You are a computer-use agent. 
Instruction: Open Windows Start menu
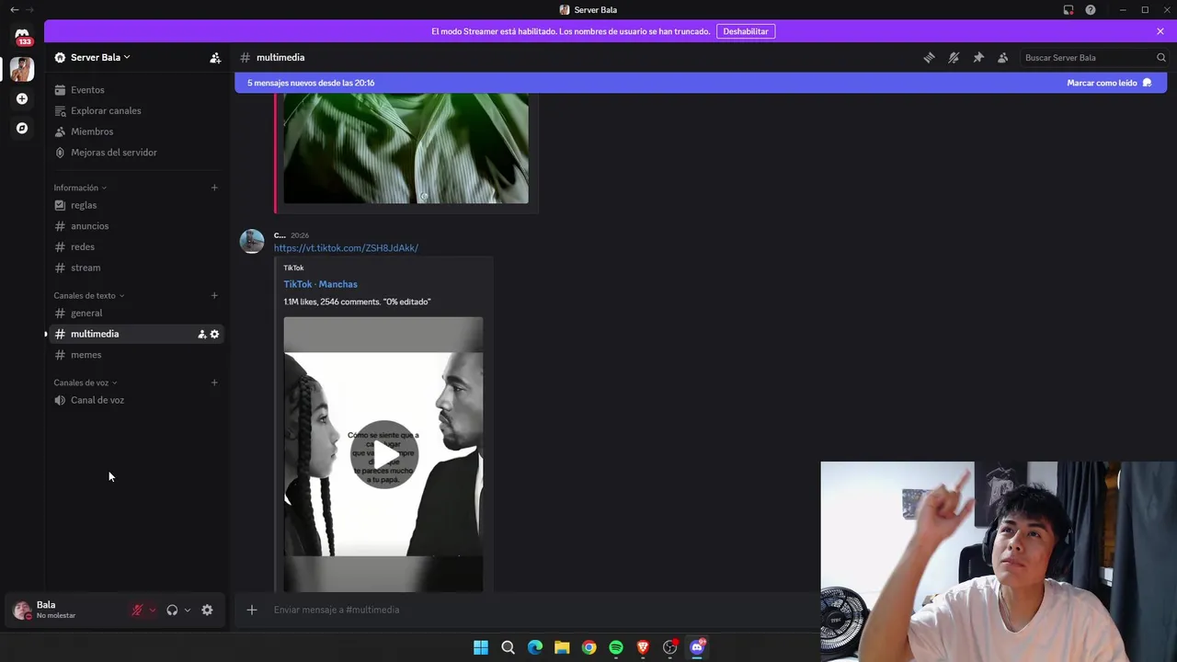[481, 647]
